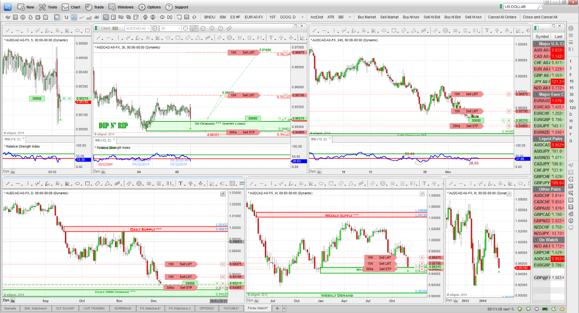Click the eraser icon in chart title bar
The height and width of the screenshot is (313, 579).
point(229,28)
